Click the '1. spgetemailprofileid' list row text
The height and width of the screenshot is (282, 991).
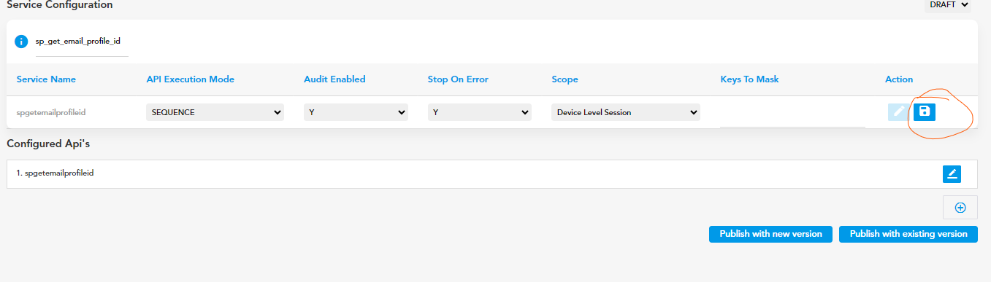(x=55, y=173)
